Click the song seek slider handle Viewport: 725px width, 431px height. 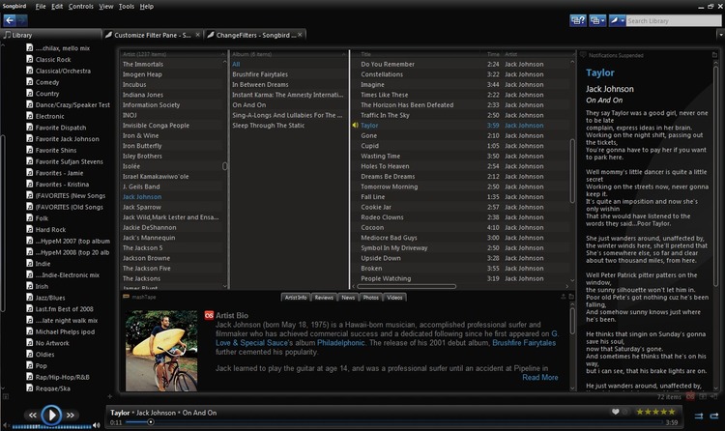click(x=150, y=422)
